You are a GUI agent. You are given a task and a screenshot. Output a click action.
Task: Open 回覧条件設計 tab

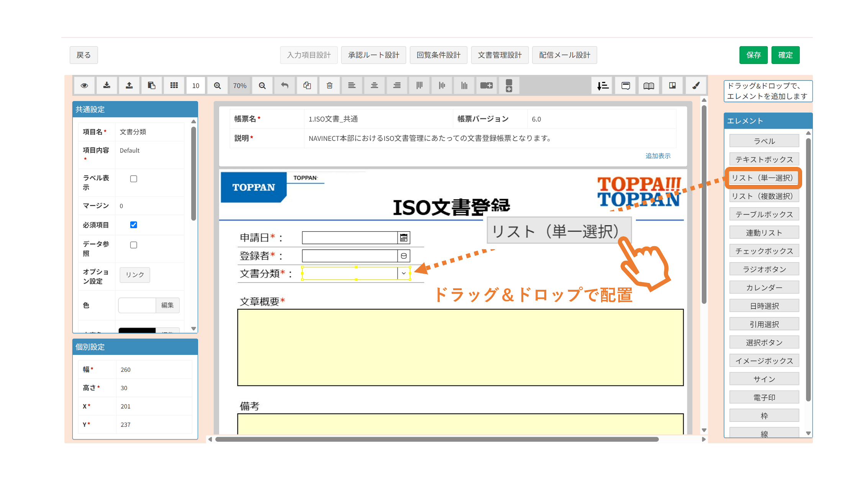[439, 55]
